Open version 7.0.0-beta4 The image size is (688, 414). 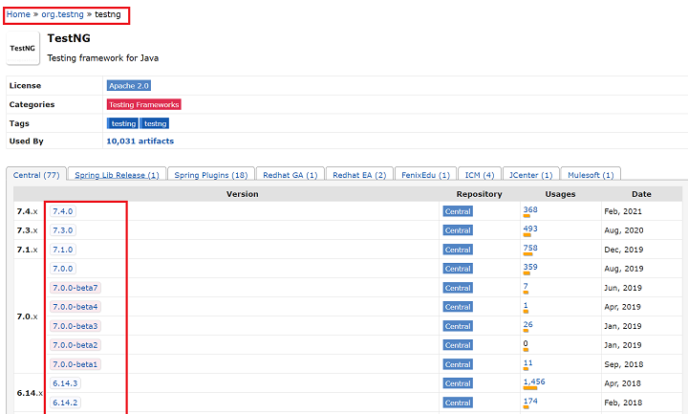(75, 307)
